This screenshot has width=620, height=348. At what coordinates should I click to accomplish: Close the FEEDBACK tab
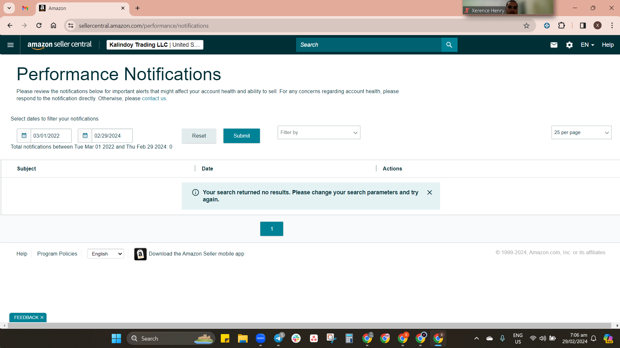pyautogui.click(x=42, y=317)
